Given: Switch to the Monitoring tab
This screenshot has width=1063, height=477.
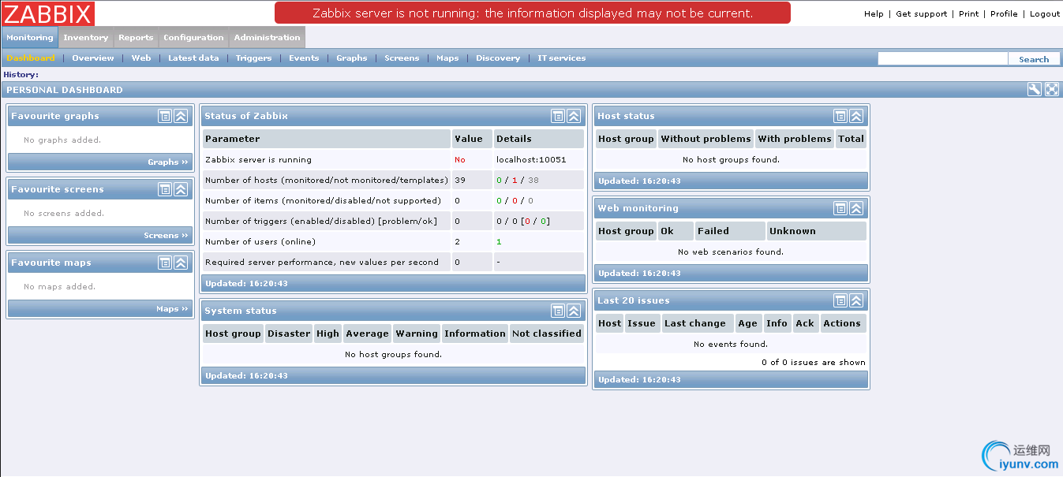Looking at the screenshot, I should click(30, 38).
